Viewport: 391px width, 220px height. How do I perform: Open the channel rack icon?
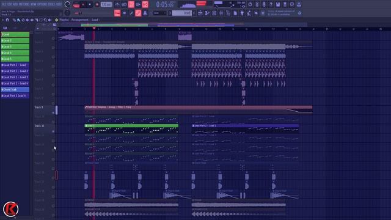pos(214,13)
